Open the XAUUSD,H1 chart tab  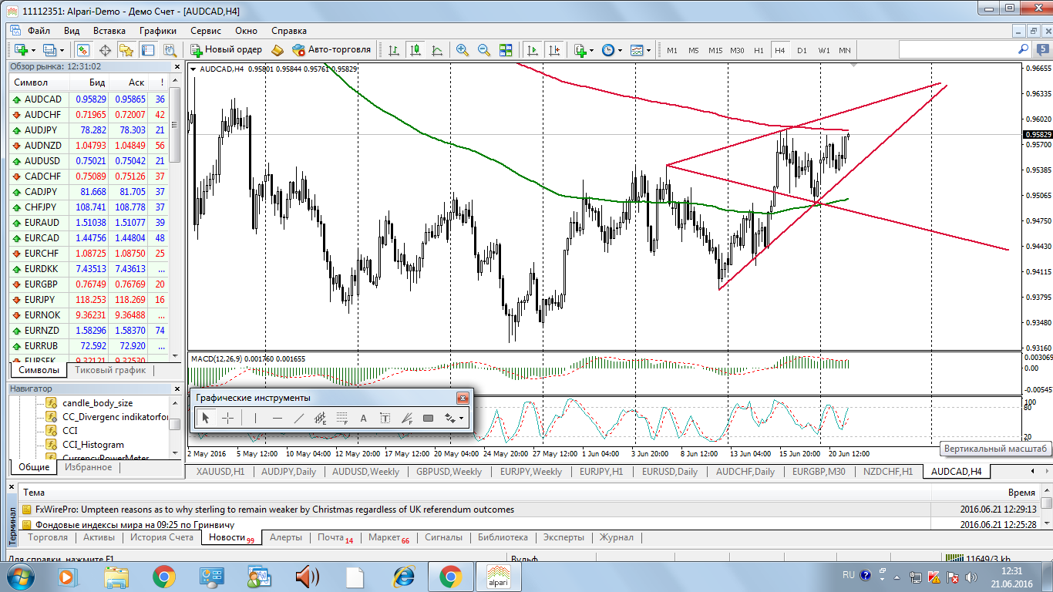point(220,471)
